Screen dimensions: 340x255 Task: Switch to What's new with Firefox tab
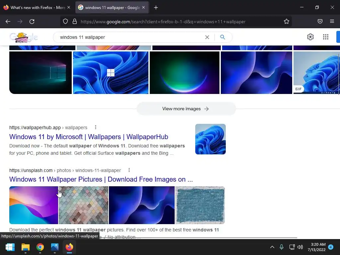click(37, 8)
